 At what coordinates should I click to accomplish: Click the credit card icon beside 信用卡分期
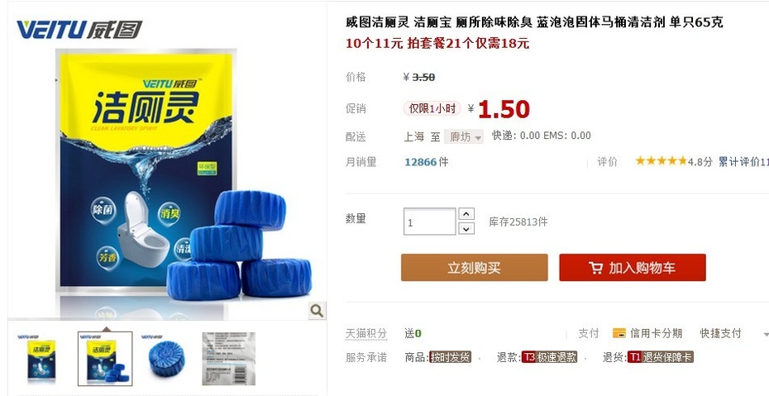(619, 333)
